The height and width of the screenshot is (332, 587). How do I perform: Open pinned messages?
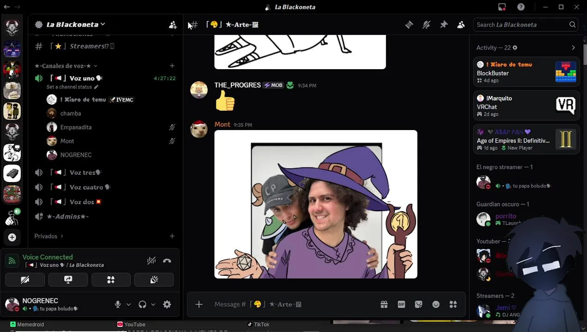(x=443, y=24)
